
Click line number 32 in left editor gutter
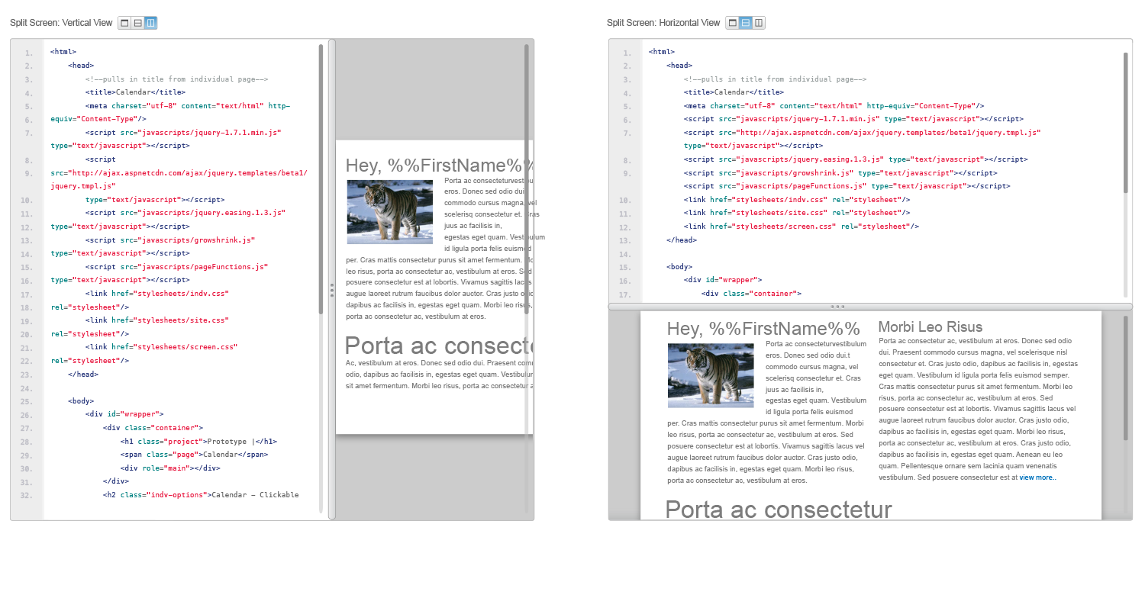(x=27, y=495)
